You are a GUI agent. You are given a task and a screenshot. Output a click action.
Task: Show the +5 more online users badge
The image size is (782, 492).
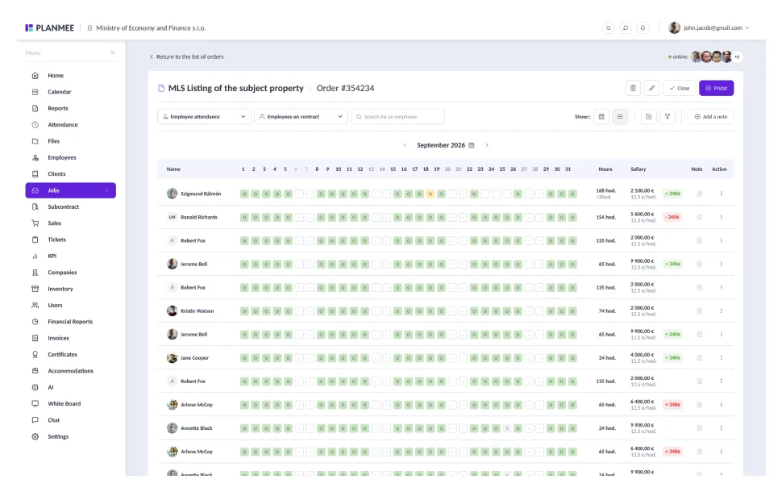737,57
